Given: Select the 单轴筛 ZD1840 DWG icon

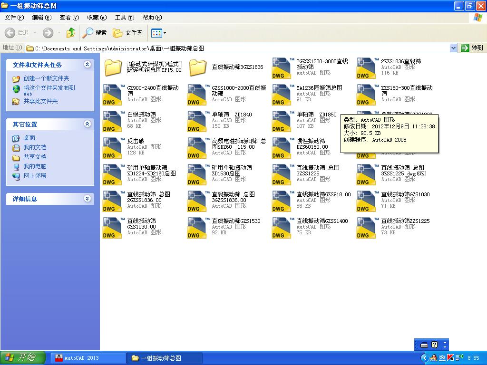Looking at the screenshot, I should coord(197,121).
